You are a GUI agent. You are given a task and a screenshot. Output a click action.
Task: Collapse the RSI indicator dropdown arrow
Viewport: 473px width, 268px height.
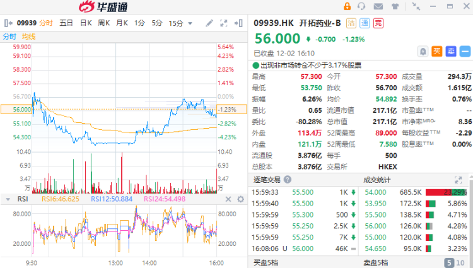pos(8,199)
